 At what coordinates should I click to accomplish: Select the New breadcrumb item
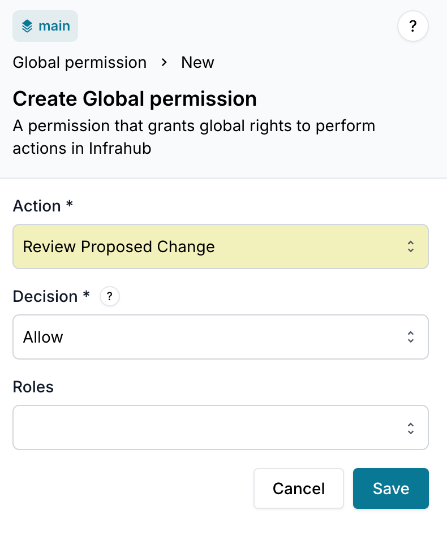(197, 62)
